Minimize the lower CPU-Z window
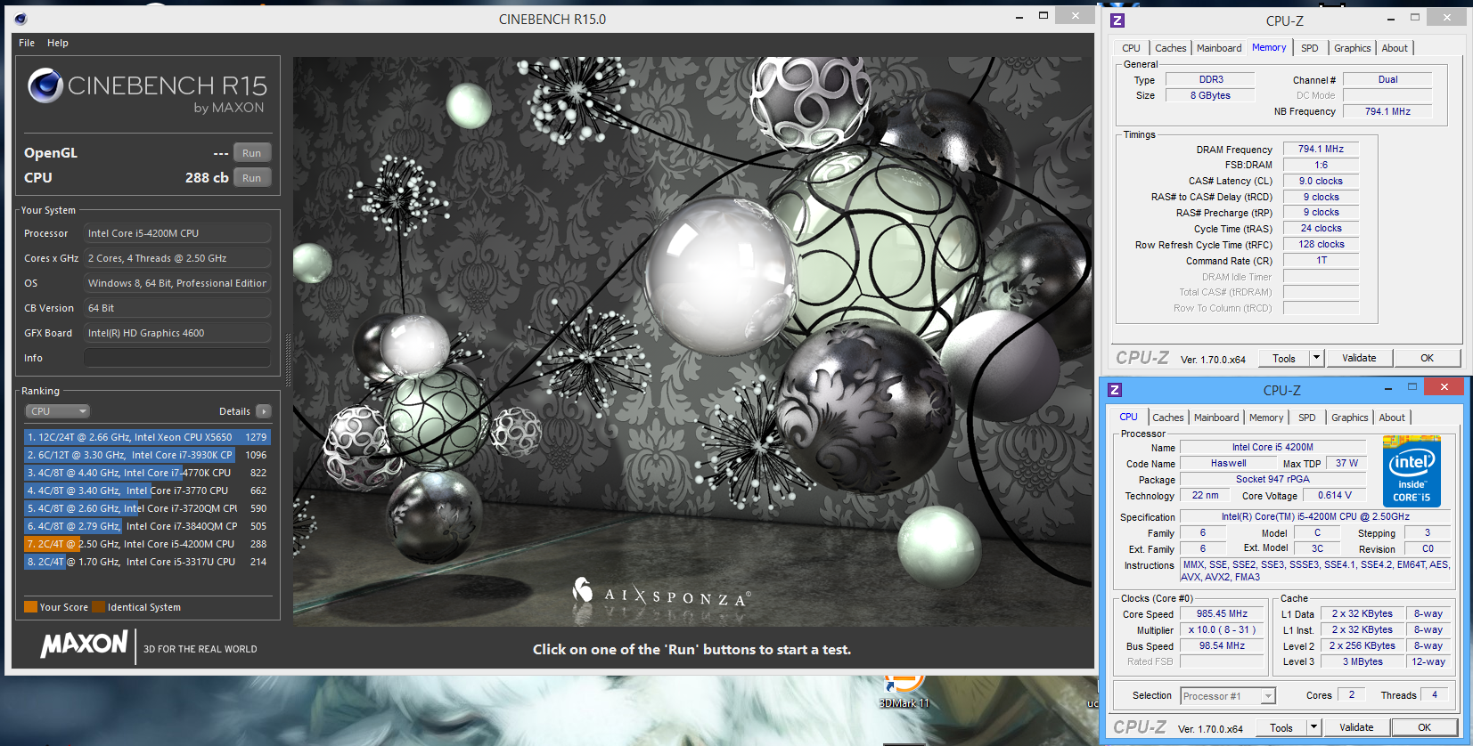The height and width of the screenshot is (746, 1473). [1388, 388]
